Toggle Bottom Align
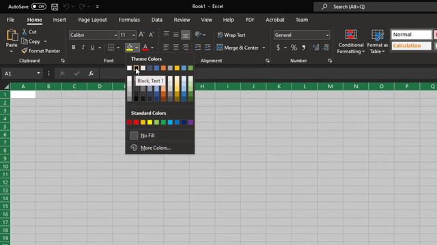437x245 pixels. click(186, 35)
